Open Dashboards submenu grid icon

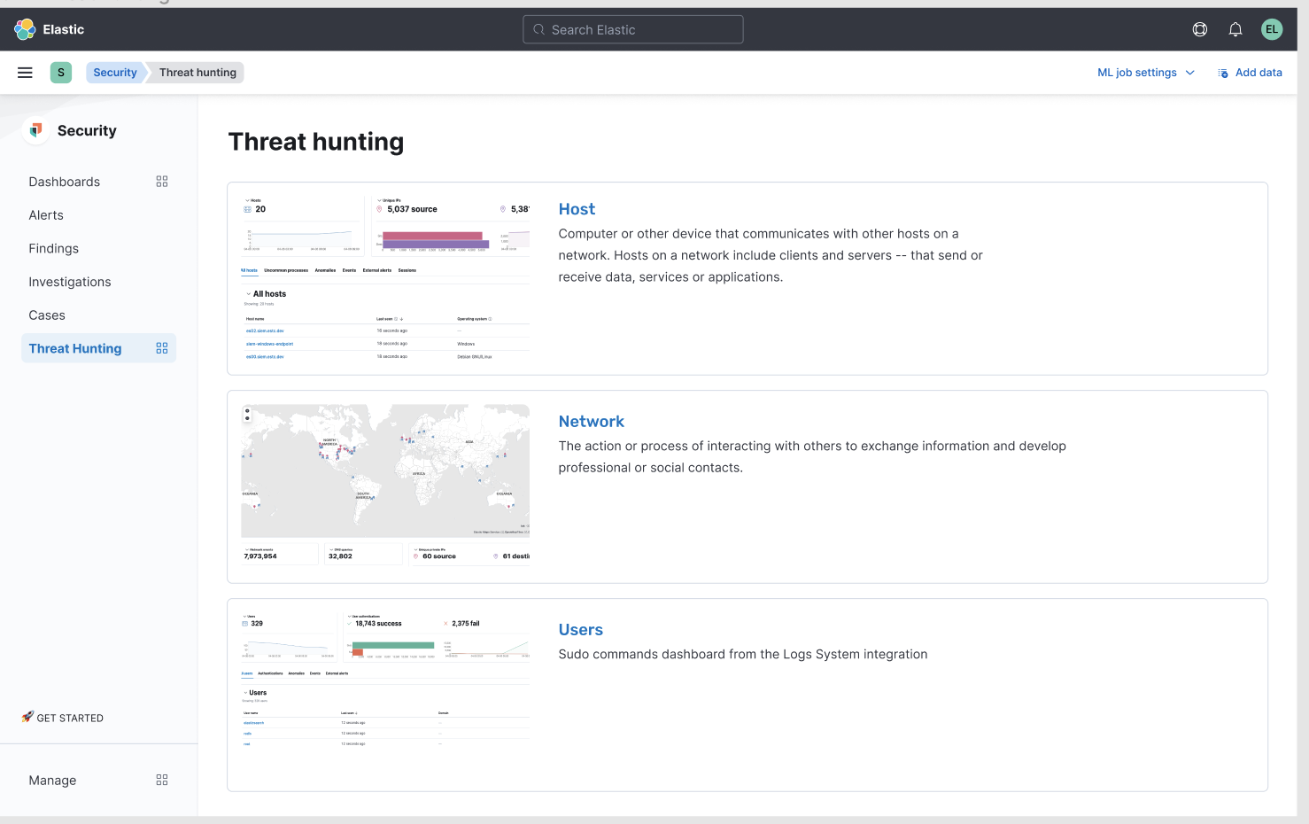click(x=162, y=182)
